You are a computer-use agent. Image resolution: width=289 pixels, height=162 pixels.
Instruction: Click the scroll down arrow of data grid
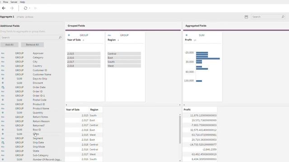180,161
